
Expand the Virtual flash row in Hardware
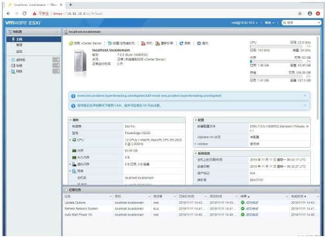70,164
